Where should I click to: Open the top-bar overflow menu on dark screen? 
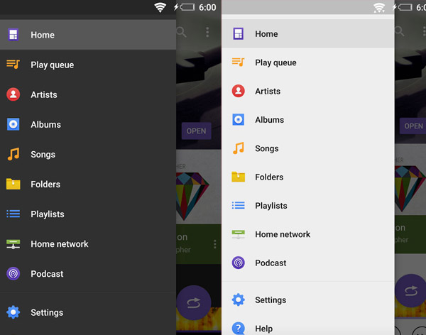pos(207,32)
